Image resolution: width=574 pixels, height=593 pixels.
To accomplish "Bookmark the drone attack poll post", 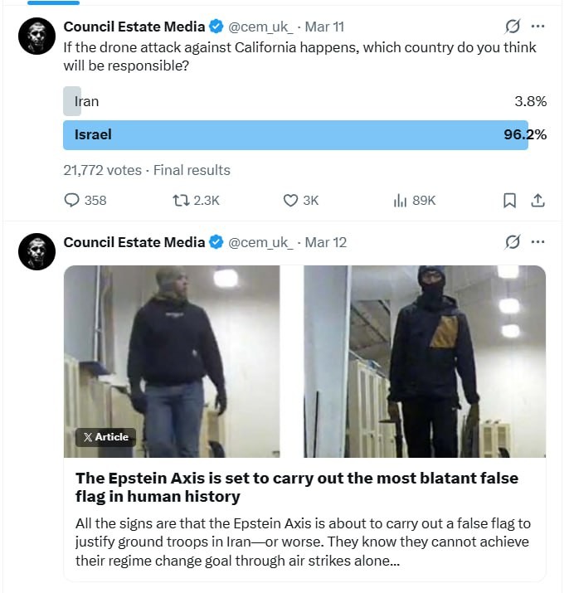I will (x=510, y=200).
